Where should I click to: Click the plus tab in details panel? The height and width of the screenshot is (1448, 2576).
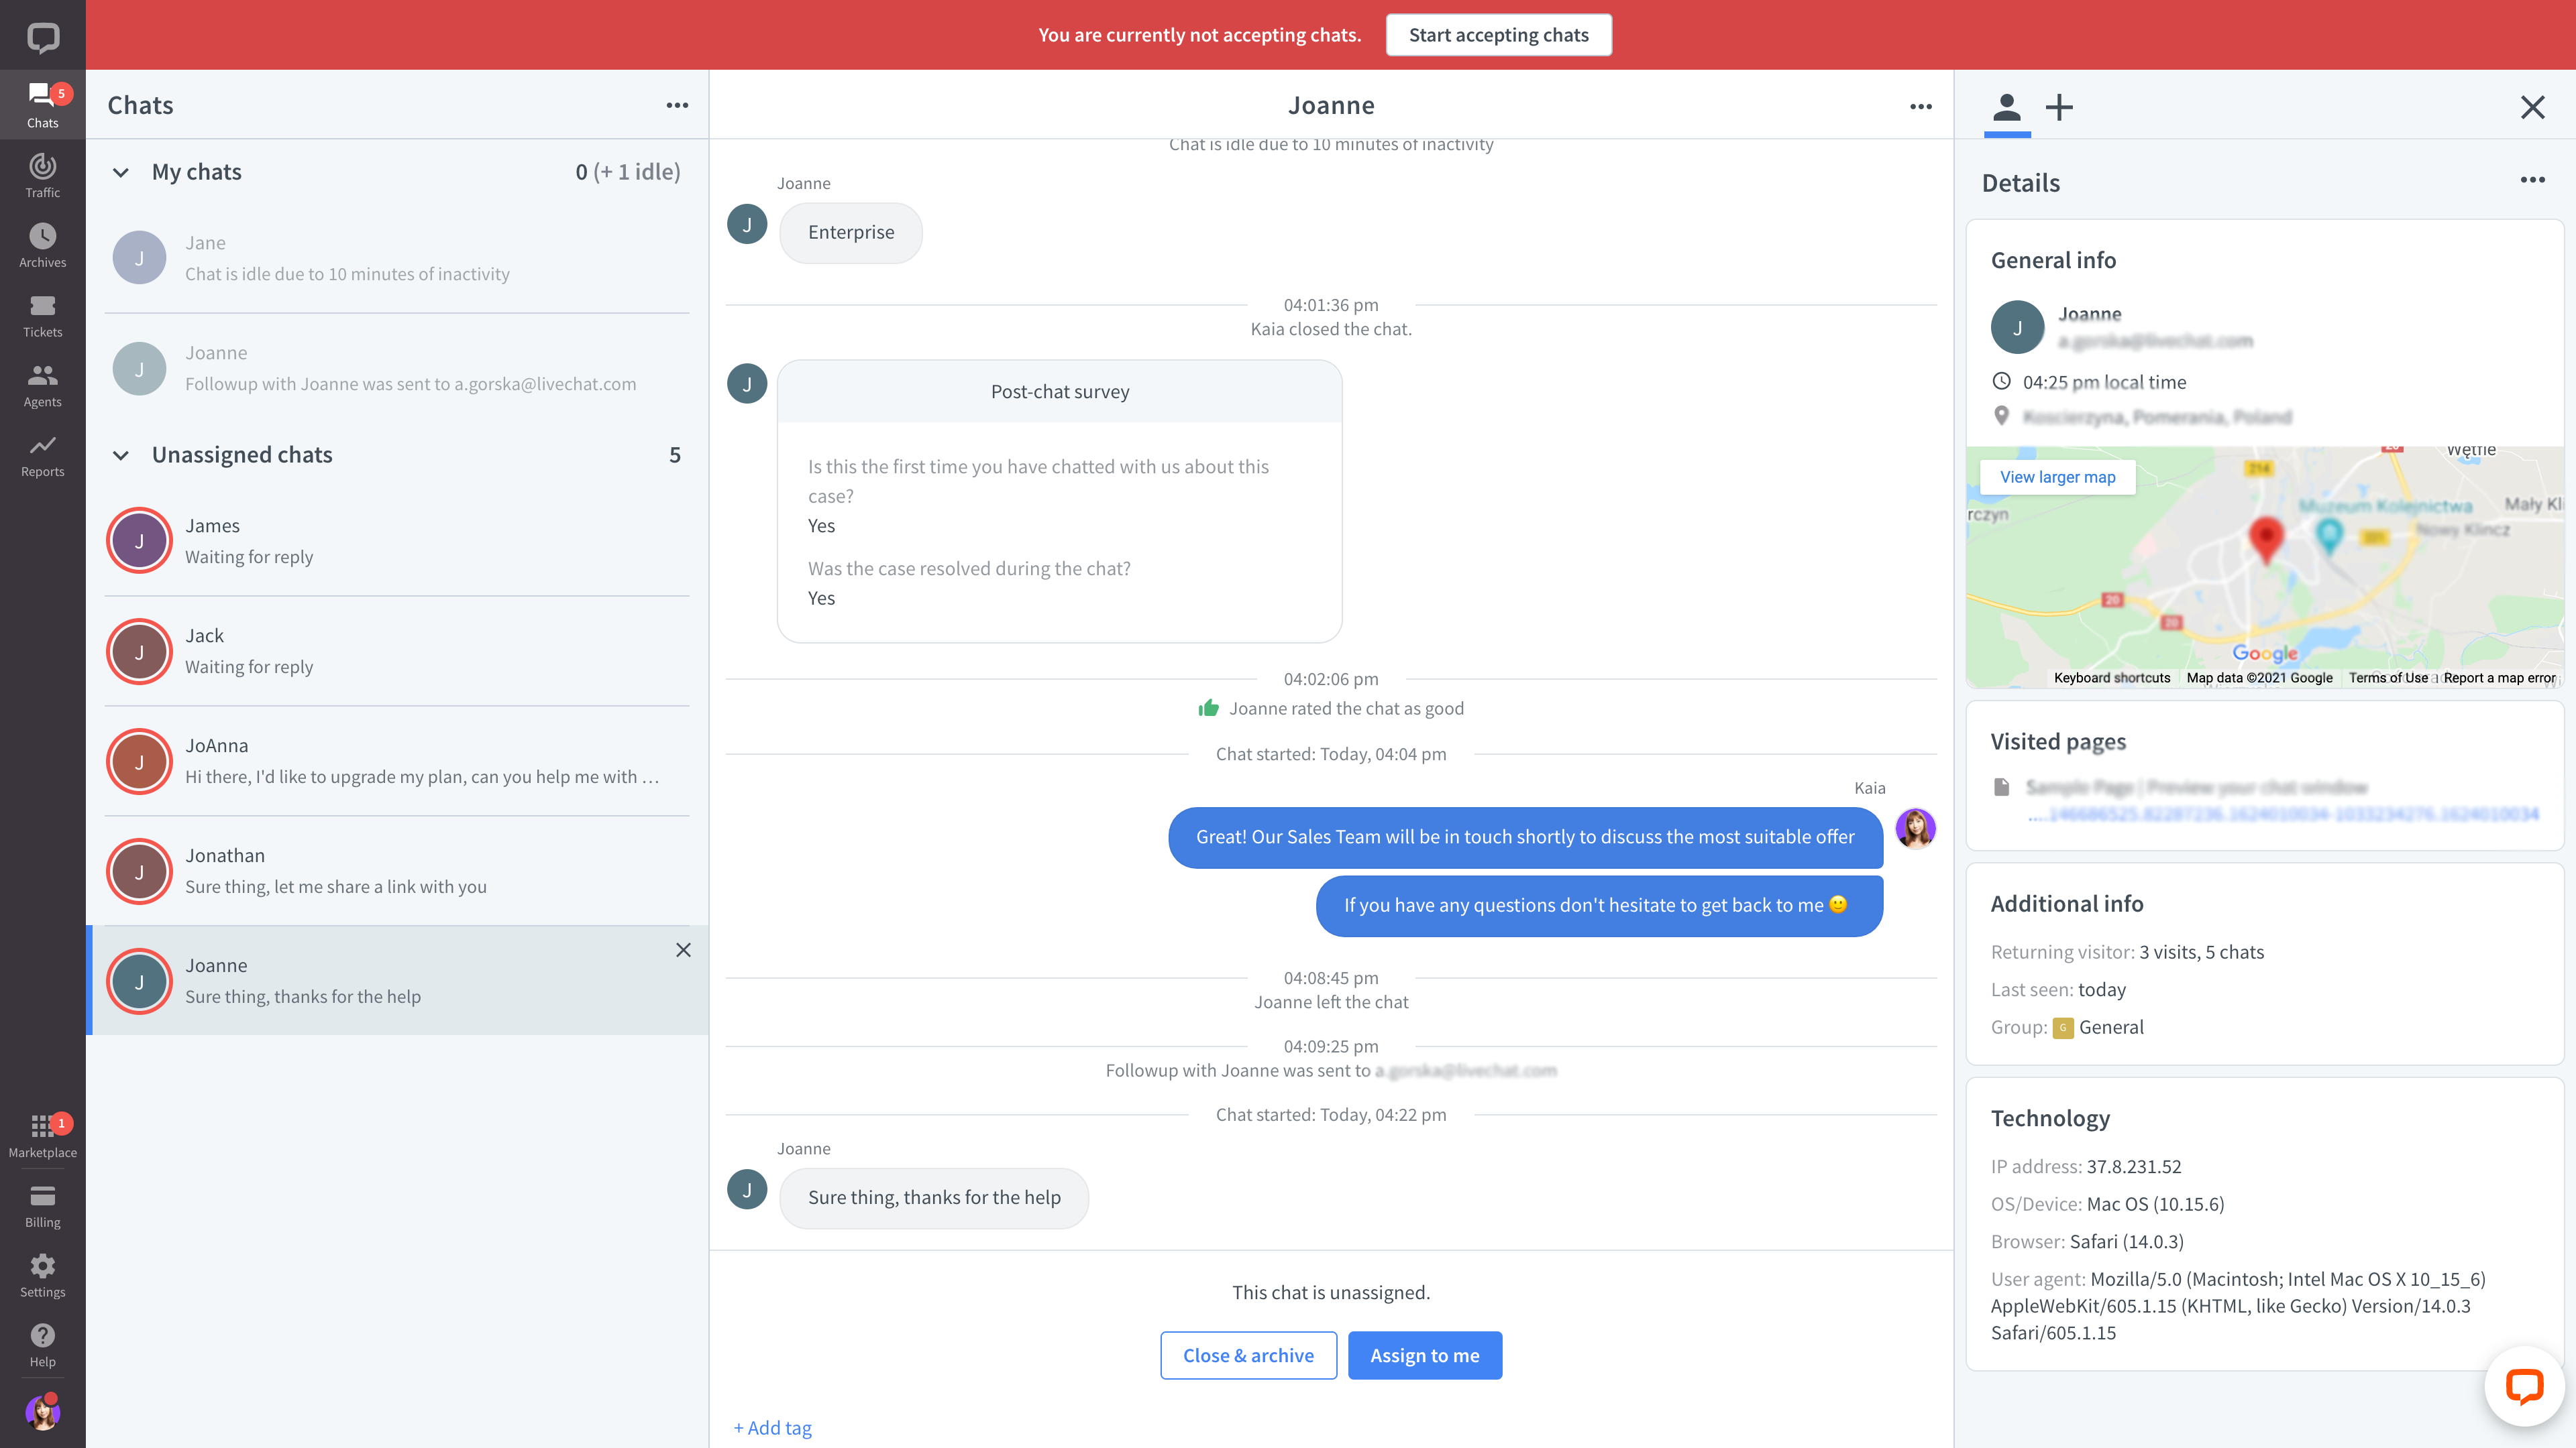tap(2059, 107)
